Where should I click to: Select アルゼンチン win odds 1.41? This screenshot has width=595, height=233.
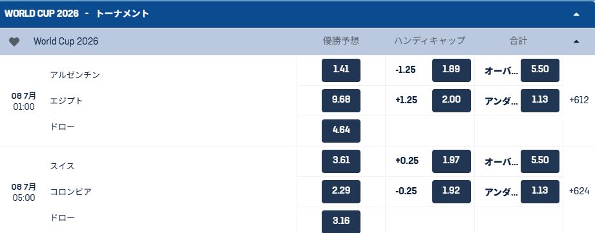(x=340, y=70)
